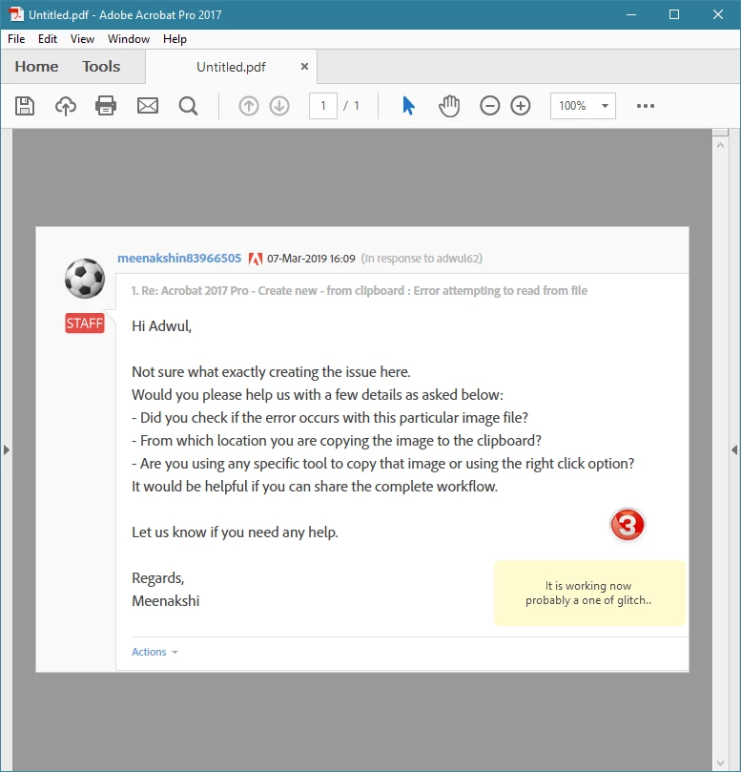Show more tools via the three dots
The width and height of the screenshot is (741, 772).
tap(646, 106)
